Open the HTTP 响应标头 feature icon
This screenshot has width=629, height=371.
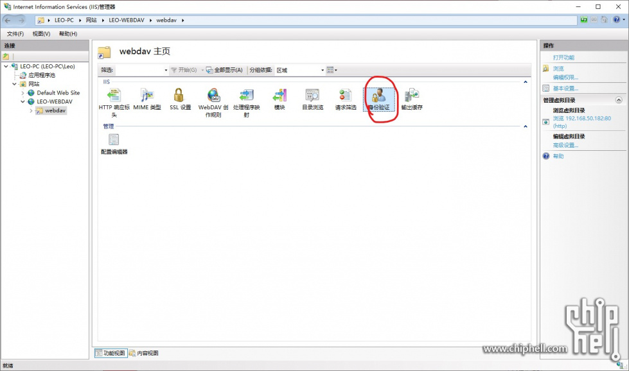[114, 96]
